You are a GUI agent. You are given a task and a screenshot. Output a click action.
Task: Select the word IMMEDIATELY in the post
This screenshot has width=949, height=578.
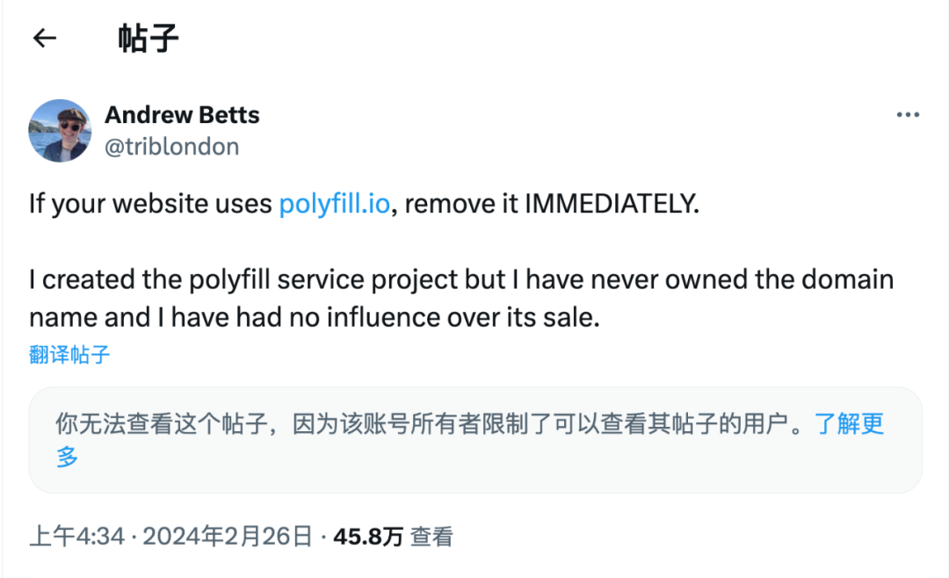(x=612, y=204)
